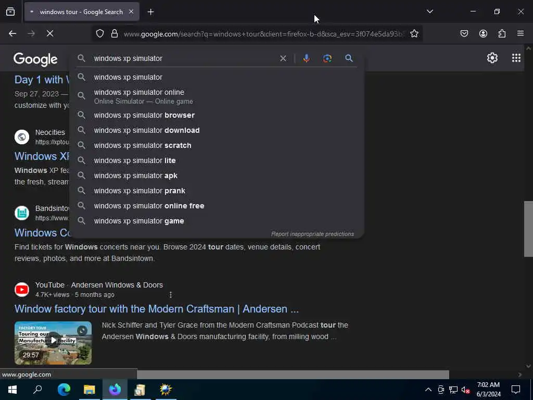533x400 pixels.
Task: Open Google quick settings gear
Action: click(x=492, y=58)
